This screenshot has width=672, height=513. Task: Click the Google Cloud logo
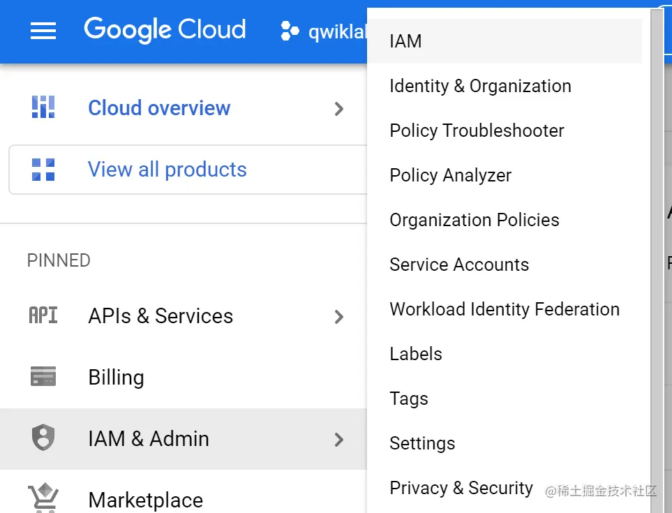pos(165,30)
